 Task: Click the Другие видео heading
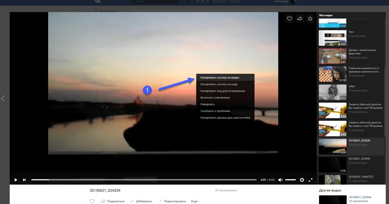(330, 190)
